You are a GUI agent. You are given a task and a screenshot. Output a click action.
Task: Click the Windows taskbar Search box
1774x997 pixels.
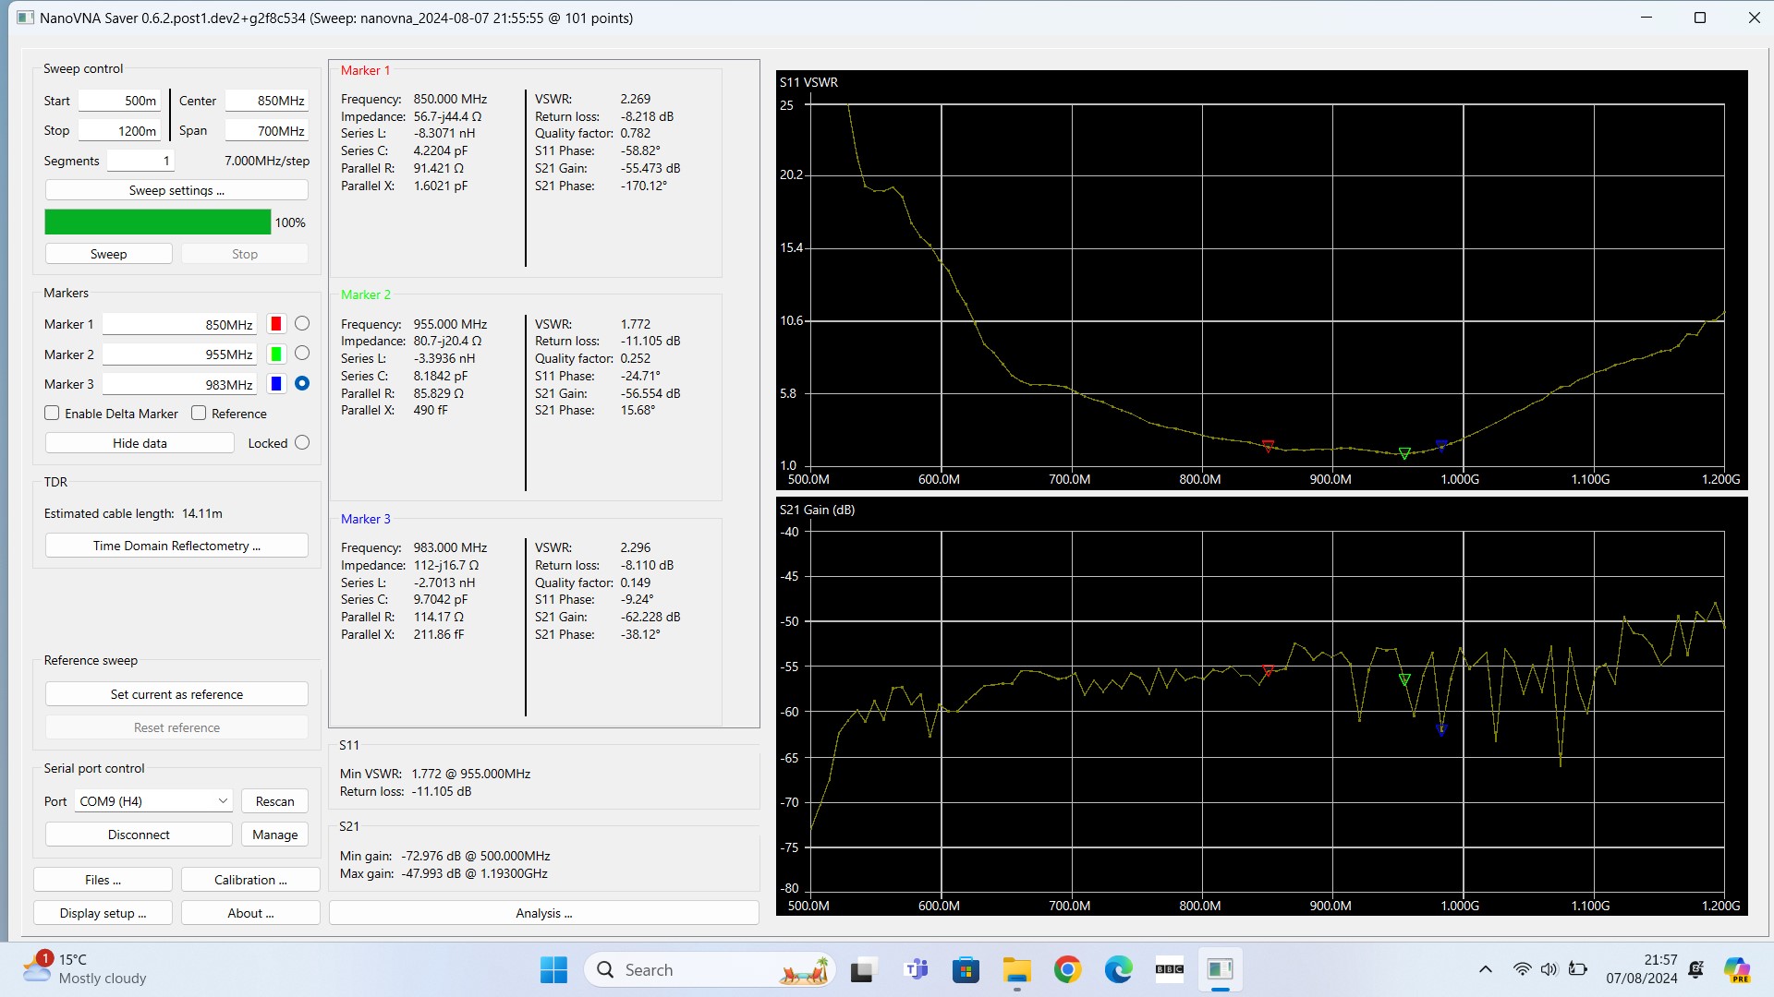click(710, 969)
